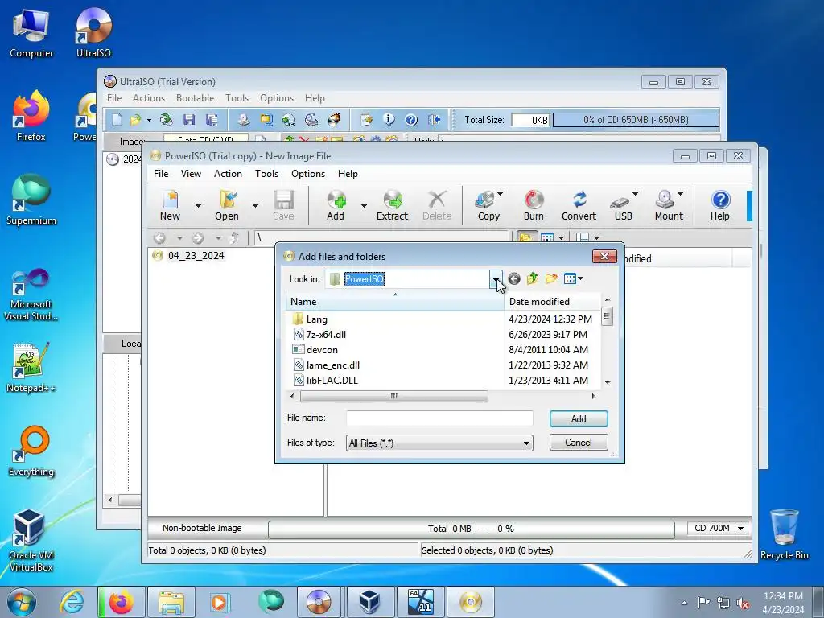This screenshot has width=824, height=618.
Task: Click the Add button in the dialog
Action: [x=579, y=418]
